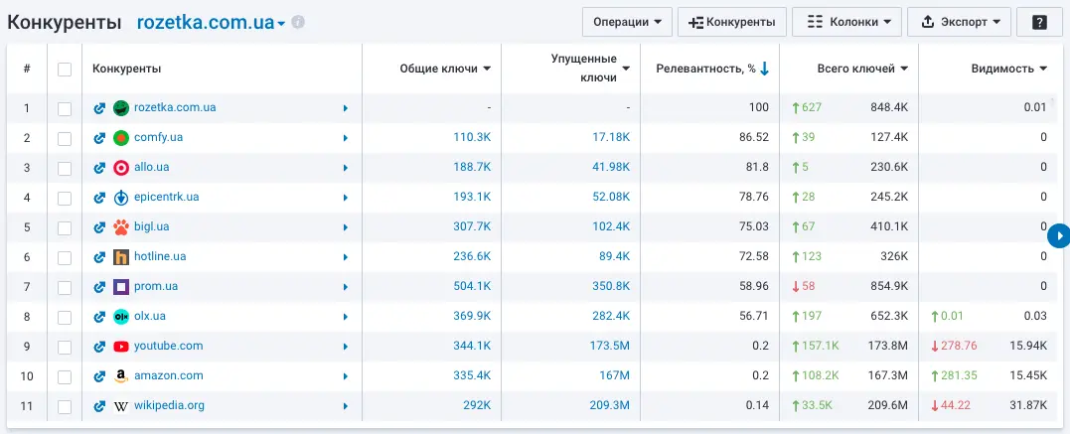Screen dimensions: 1070x434
Task: Open external link icon for comfy.ua
Action: (x=99, y=138)
